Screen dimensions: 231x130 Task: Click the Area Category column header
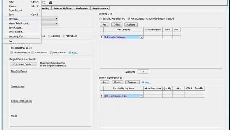click(x=123, y=30)
